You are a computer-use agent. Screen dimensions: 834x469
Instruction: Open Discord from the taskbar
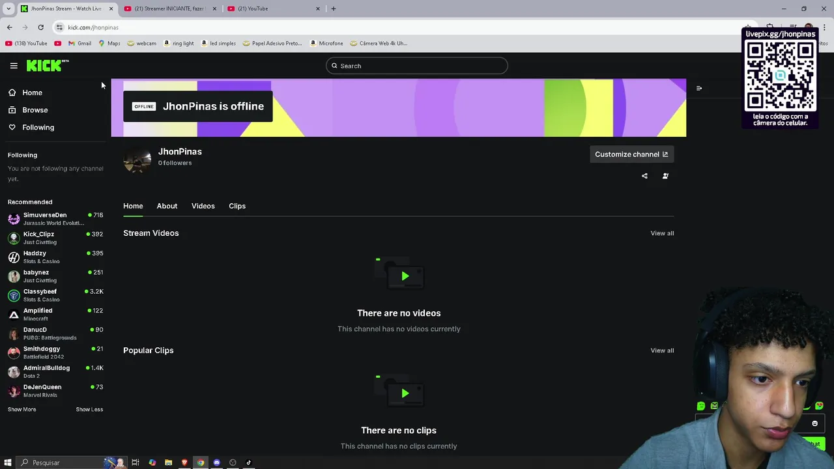tap(216, 462)
